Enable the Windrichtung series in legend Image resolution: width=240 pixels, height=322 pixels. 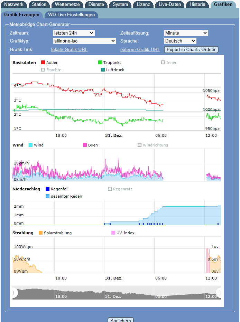[140, 145]
